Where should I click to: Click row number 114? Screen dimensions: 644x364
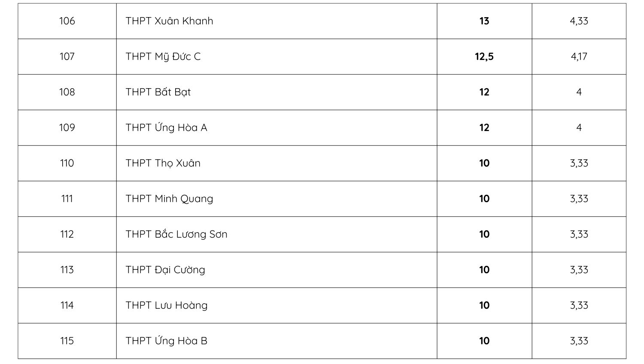(x=67, y=305)
